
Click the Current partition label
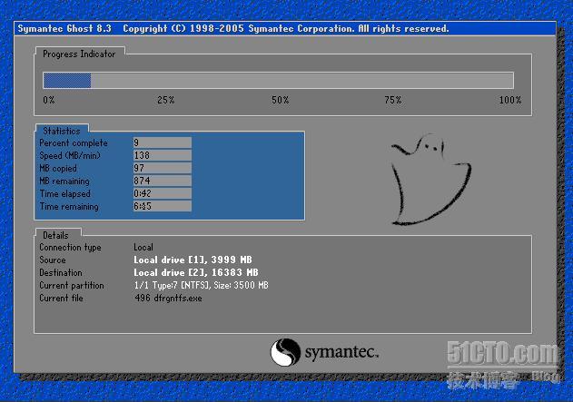(72, 286)
